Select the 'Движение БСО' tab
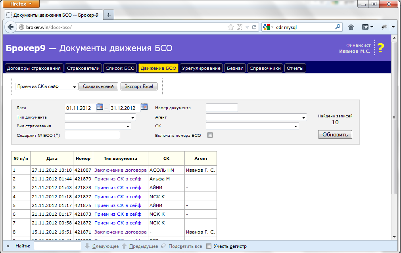401x253 pixels. coord(158,68)
